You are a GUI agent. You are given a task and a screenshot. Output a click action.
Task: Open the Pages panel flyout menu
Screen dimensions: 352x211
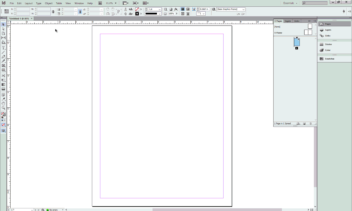(315, 21)
